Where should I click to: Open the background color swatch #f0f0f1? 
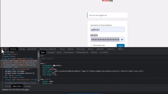(54, 66)
